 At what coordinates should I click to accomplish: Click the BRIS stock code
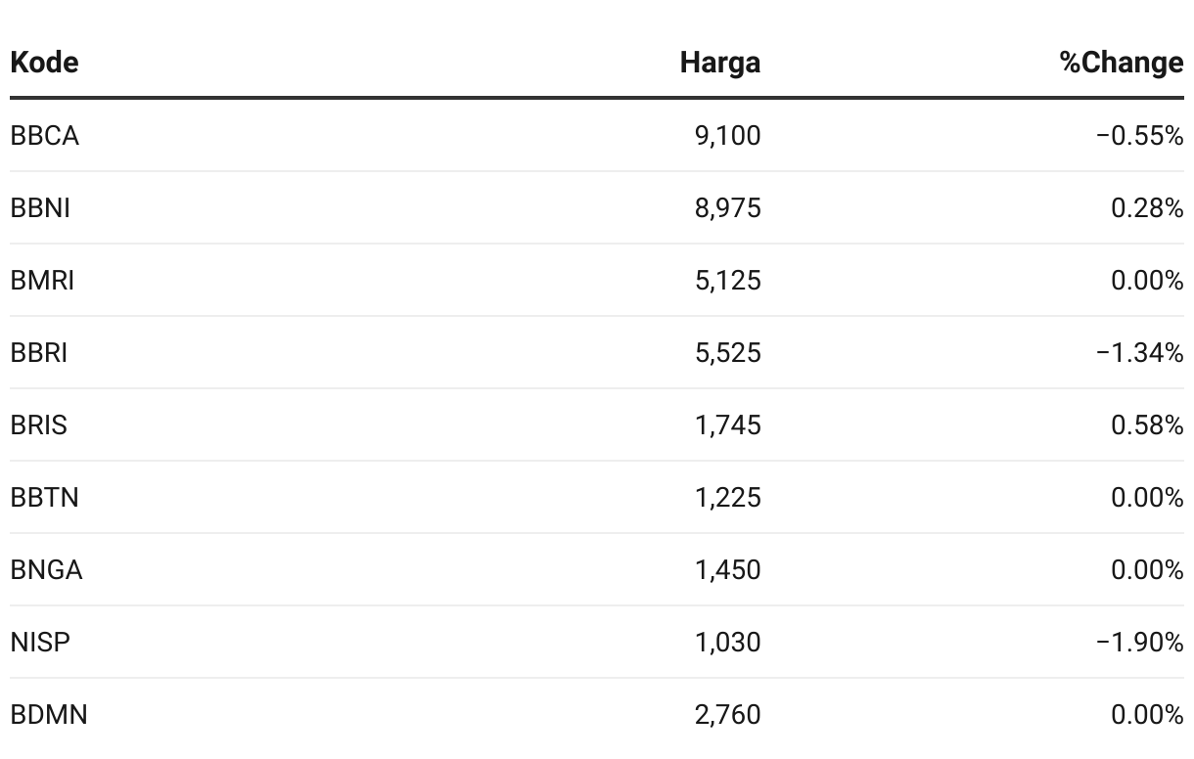click(39, 425)
